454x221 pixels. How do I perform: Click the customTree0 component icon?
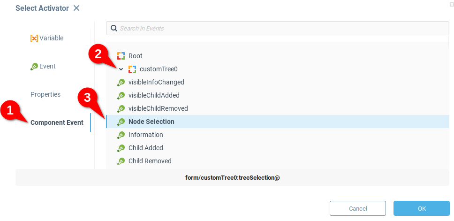[132, 69]
